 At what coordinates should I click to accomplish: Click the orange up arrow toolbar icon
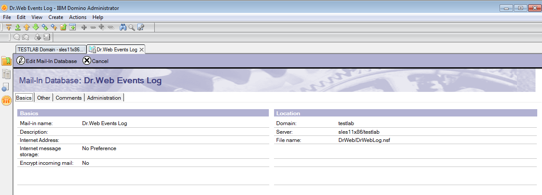[27, 27]
